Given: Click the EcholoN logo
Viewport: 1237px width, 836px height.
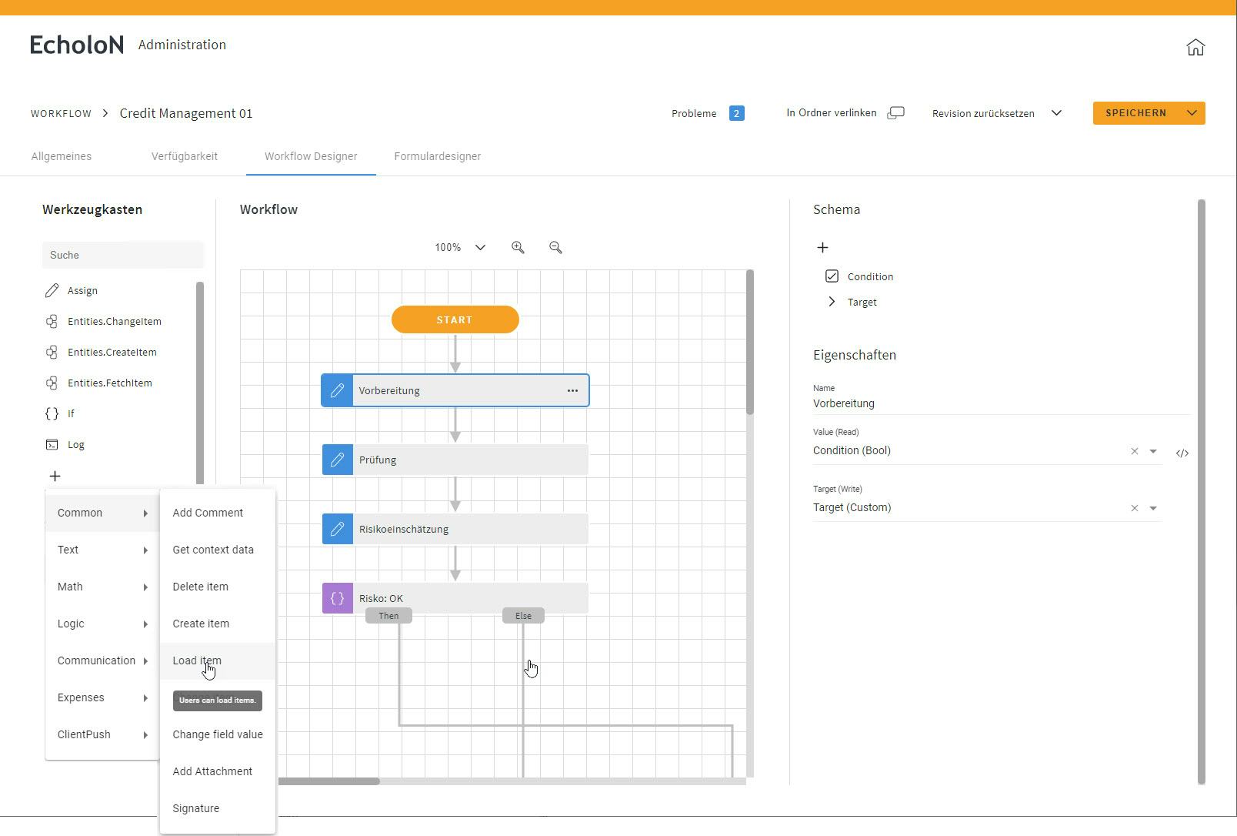Looking at the screenshot, I should 77,45.
